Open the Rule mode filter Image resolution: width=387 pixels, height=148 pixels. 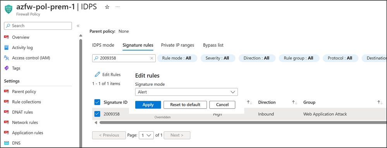pos(177,58)
